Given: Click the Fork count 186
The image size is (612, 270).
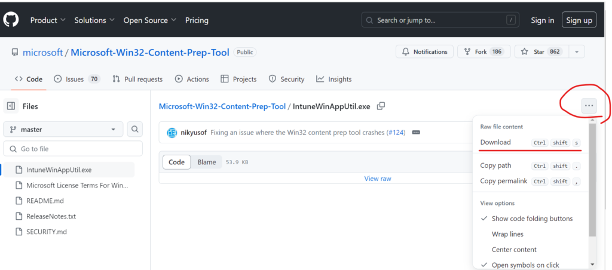Looking at the screenshot, I should [x=497, y=52].
